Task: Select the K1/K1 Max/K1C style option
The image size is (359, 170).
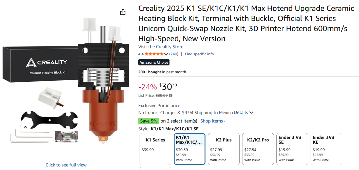Action: 190,149
